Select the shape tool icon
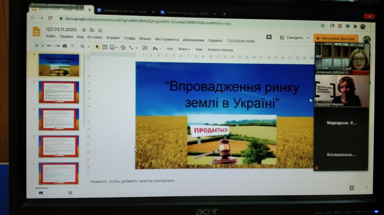The height and width of the screenshot is (215, 384). (x=123, y=48)
